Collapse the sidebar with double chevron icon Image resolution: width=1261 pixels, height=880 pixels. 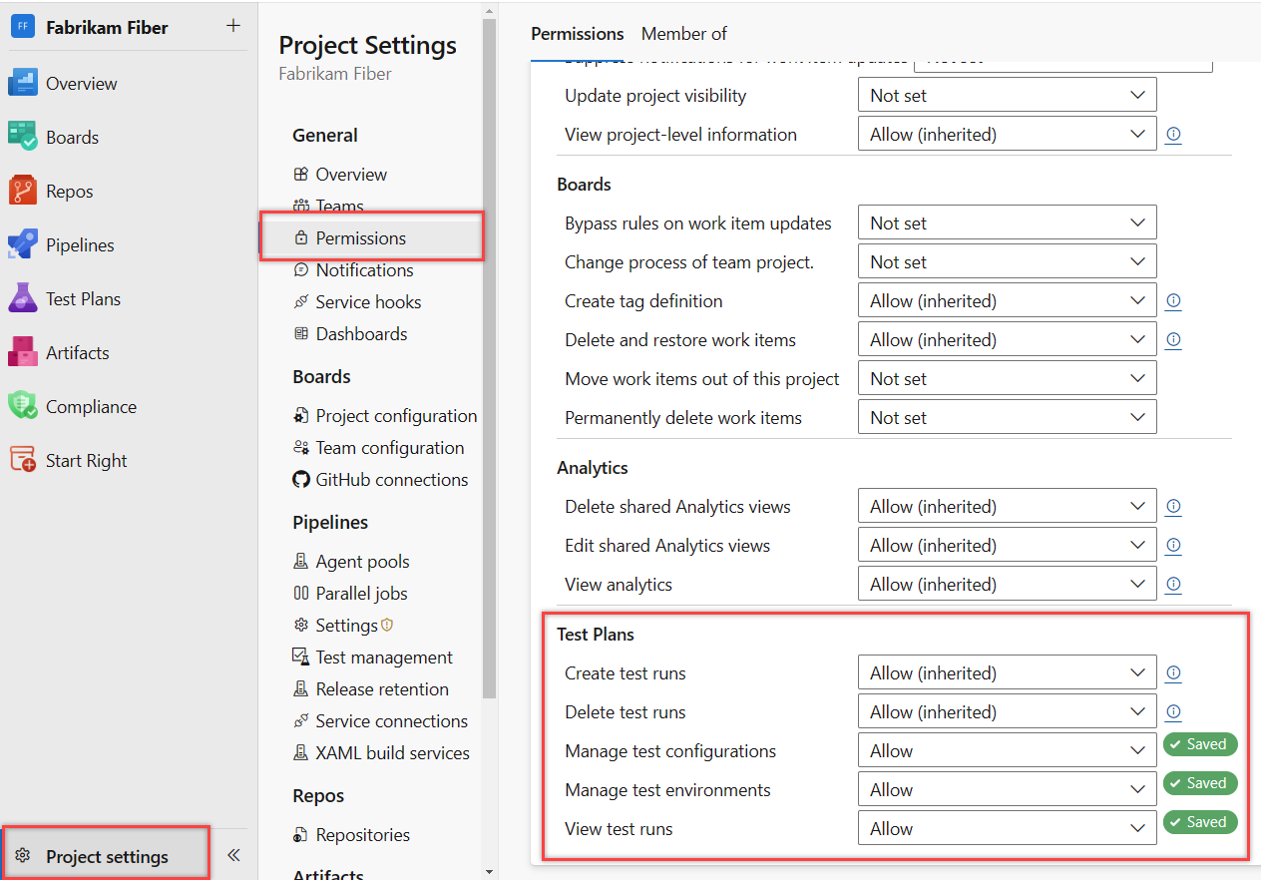(233, 855)
